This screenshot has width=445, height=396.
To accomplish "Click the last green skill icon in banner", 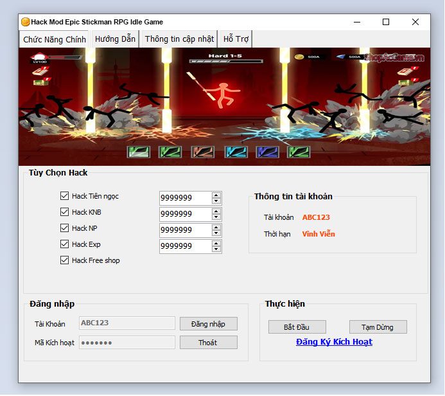I will coord(299,152).
